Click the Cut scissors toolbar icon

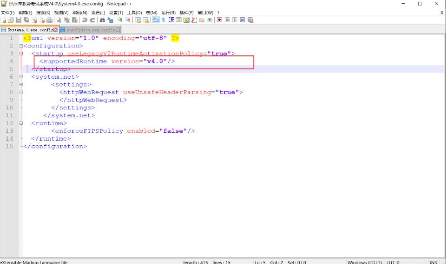click(60, 20)
